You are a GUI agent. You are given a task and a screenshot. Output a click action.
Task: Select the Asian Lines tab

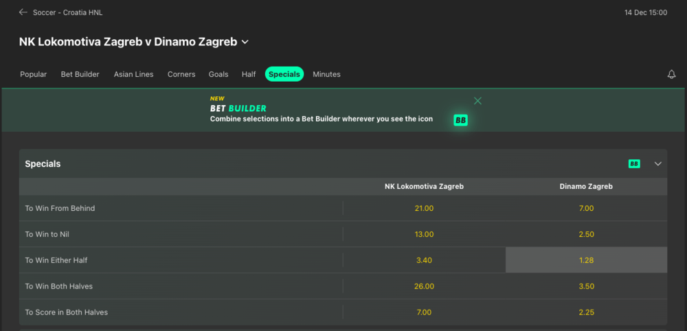coord(134,74)
